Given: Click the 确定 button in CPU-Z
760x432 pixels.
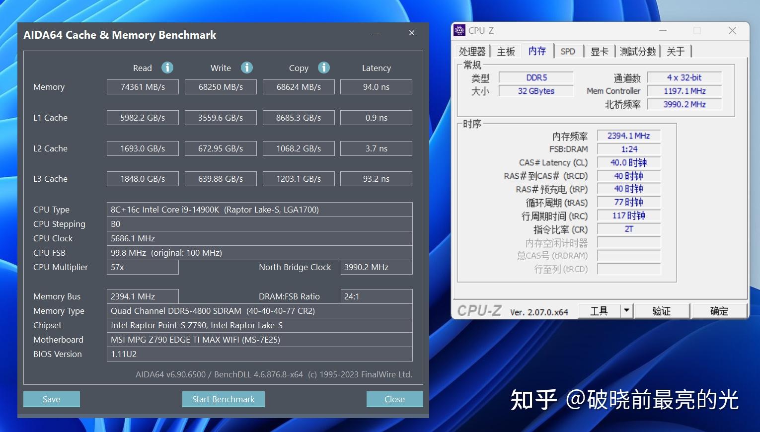Looking at the screenshot, I should 719,311.
